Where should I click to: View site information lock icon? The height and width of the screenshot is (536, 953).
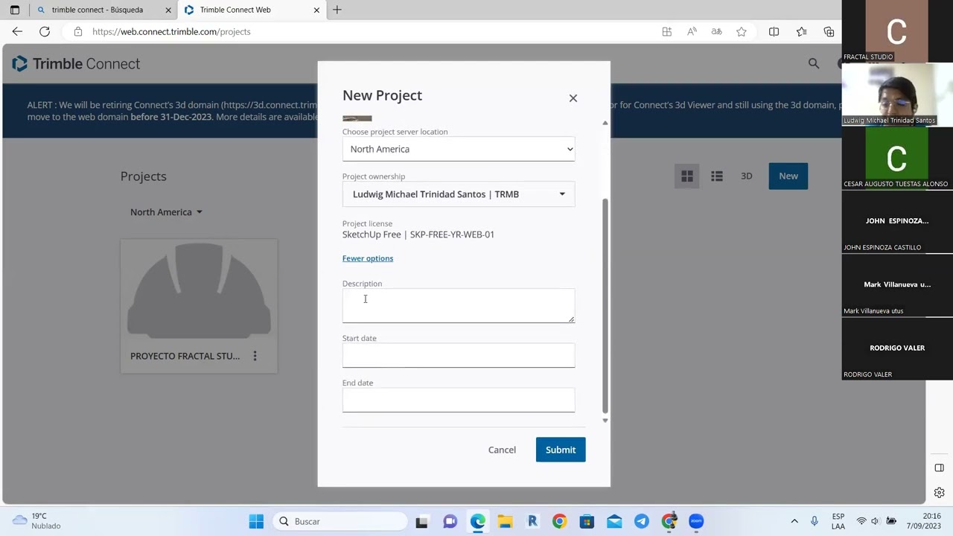click(x=78, y=32)
